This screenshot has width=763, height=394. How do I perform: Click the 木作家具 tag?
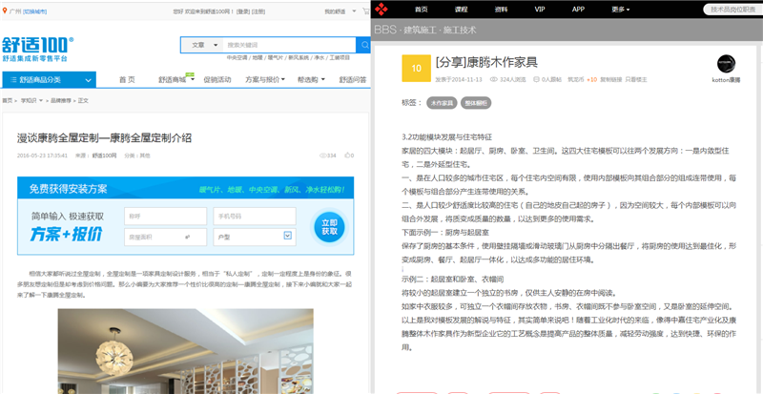[442, 103]
